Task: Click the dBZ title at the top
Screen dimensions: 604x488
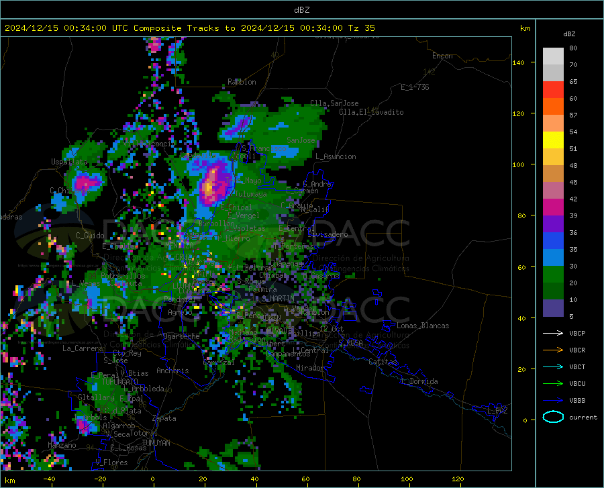Action: (301, 10)
